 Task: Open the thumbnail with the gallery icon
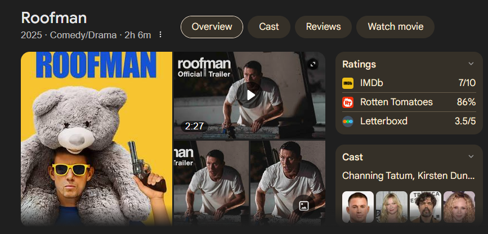tap(288, 183)
